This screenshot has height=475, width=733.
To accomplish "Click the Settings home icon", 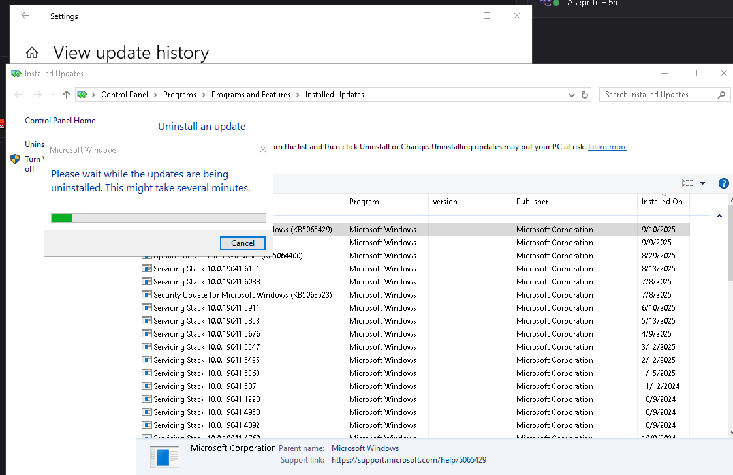I will 32,52.
